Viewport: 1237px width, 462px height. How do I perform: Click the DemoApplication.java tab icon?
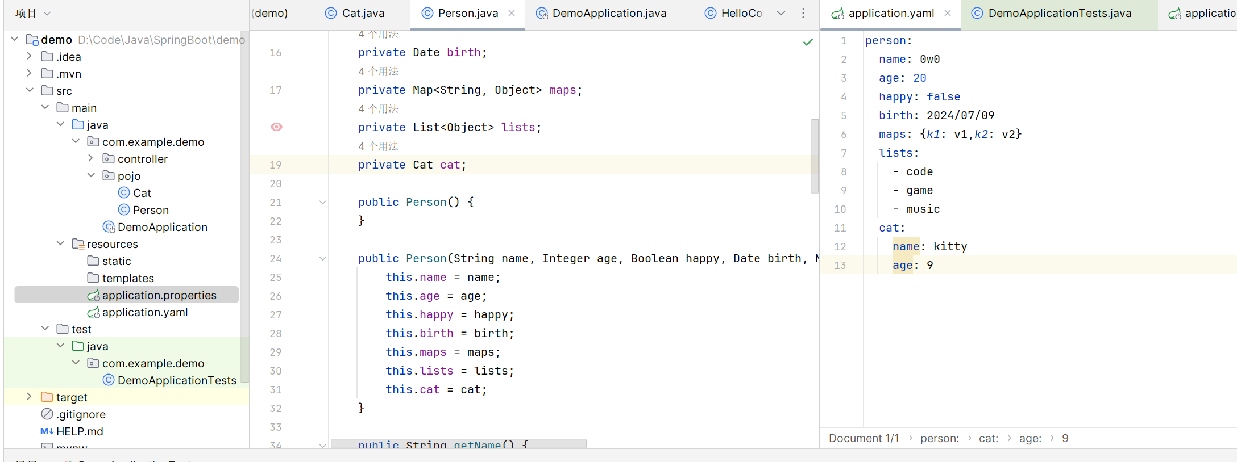(542, 14)
